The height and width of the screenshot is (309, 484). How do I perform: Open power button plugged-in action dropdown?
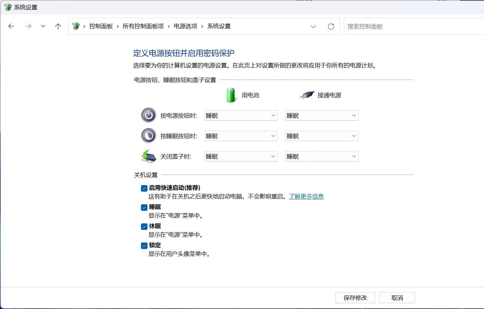coord(322,115)
